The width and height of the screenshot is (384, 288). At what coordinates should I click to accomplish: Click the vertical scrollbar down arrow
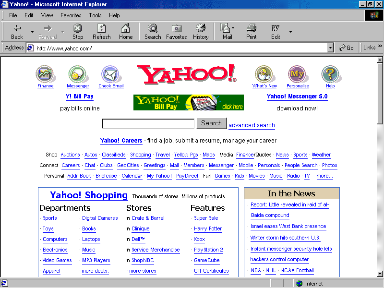(x=380, y=274)
